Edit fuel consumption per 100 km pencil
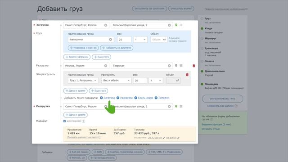This screenshot has width=288, height=162. pos(164,138)
